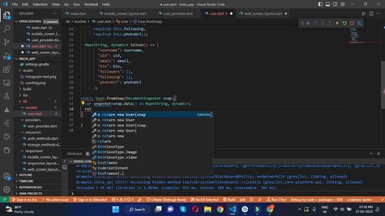
Task: Open the File menu
Action: click(14, 4)
